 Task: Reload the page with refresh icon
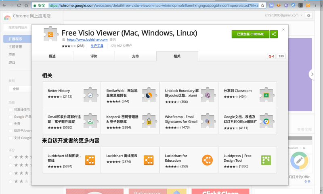(19, 6)
